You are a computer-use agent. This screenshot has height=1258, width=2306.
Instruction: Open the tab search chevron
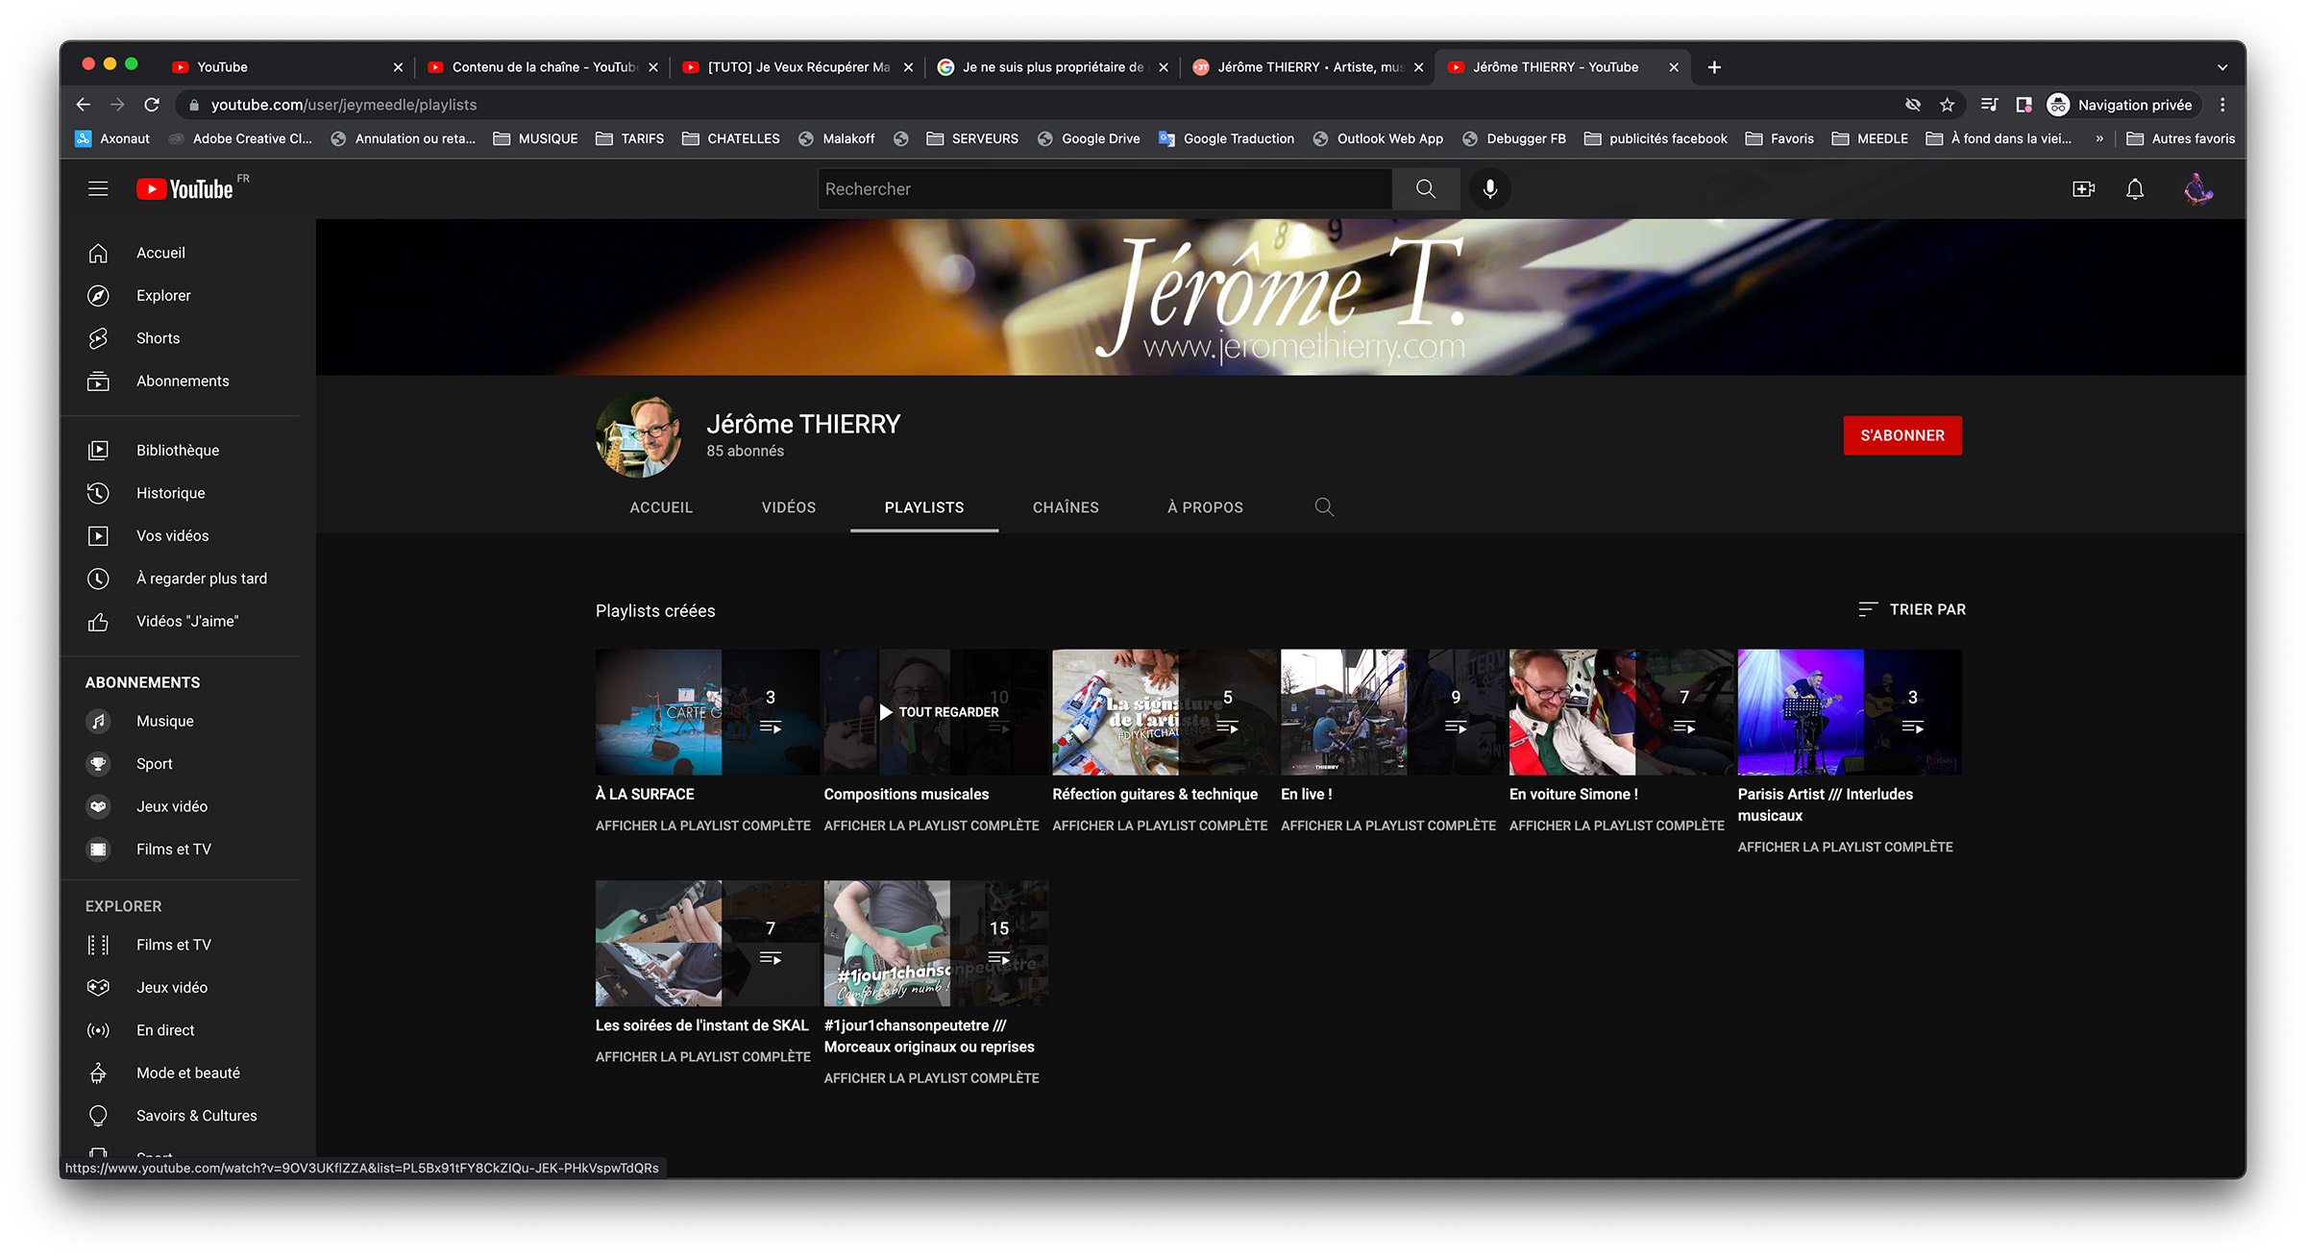(x=2222, y=67)
